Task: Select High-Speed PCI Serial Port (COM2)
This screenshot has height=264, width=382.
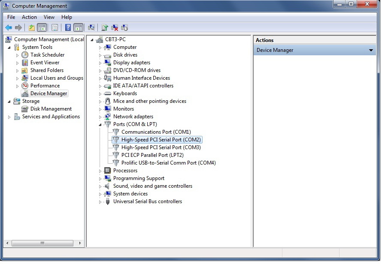Action: [161, 140]
